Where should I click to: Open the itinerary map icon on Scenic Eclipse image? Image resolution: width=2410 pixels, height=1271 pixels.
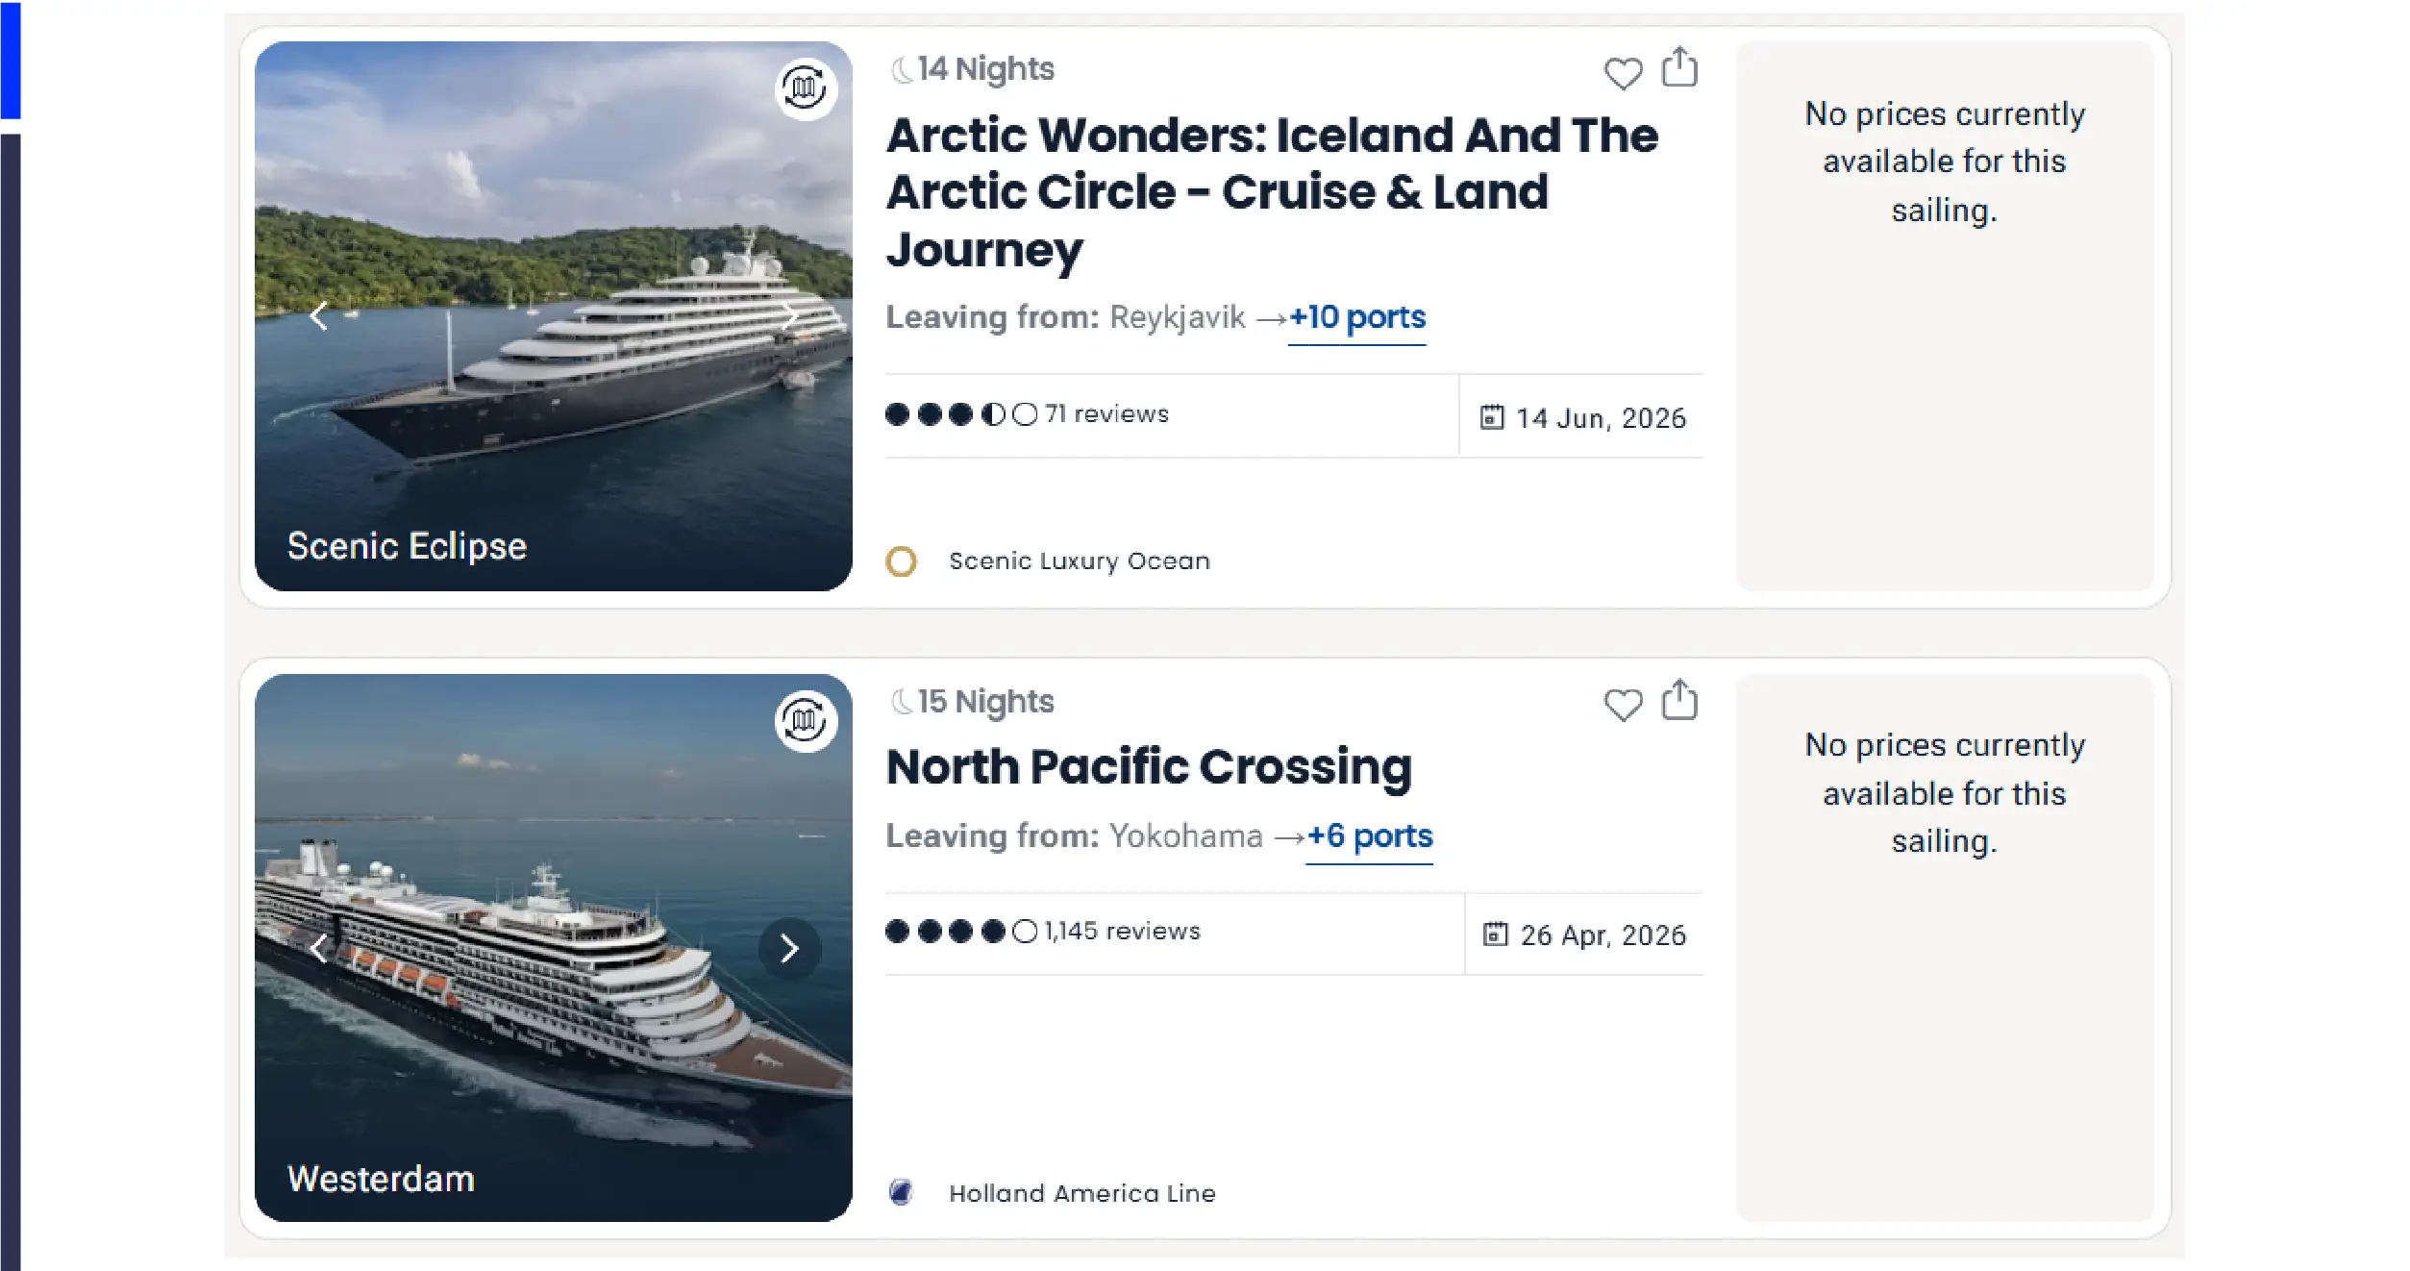tap(803, 88)
